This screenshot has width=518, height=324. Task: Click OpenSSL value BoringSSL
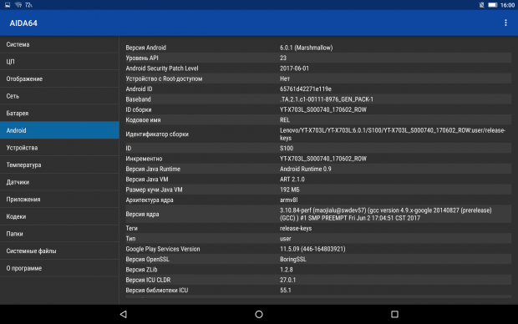tap(293, 259)
